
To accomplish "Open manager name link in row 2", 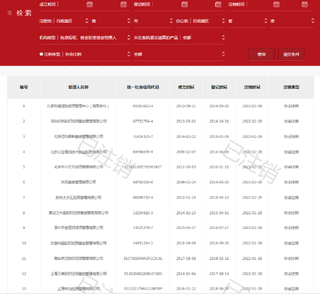I will pyautogui.click(x=78, y=121).
